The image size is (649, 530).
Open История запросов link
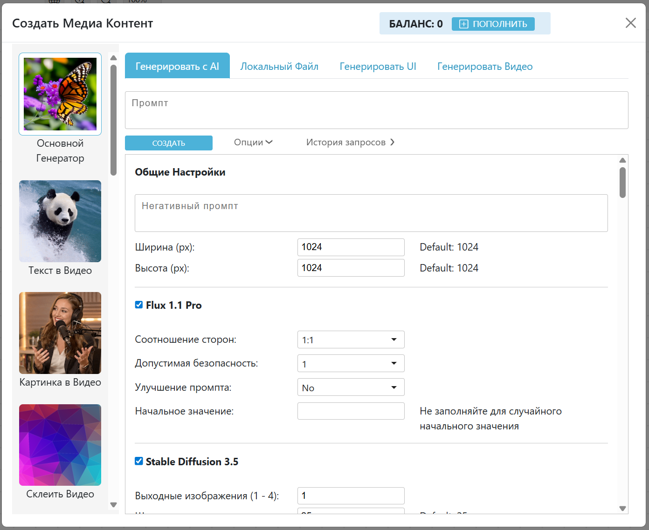tap(350, 143)
